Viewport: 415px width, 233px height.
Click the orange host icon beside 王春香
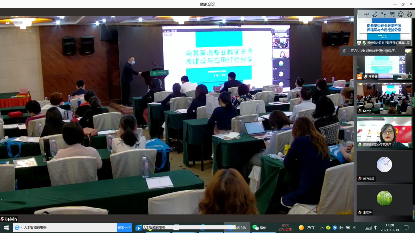(359, 77)
